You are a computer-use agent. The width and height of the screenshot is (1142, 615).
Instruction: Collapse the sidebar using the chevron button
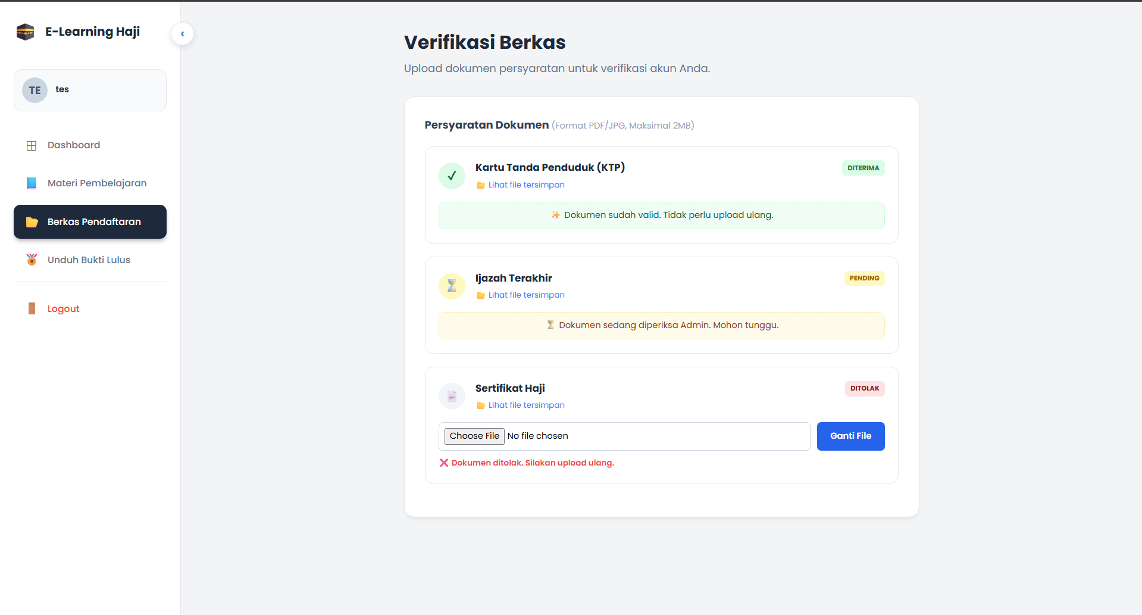coord(182,34)
